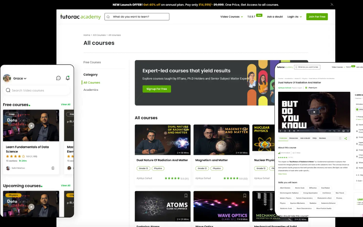Screen dimensions: 363x227
Task: Click the Search Video courses field
Action: coord(37,90)
